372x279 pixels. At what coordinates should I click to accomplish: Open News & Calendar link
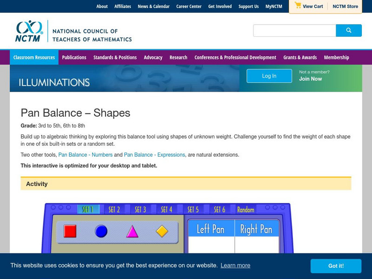pyautogui.click(x=154, y=7)
